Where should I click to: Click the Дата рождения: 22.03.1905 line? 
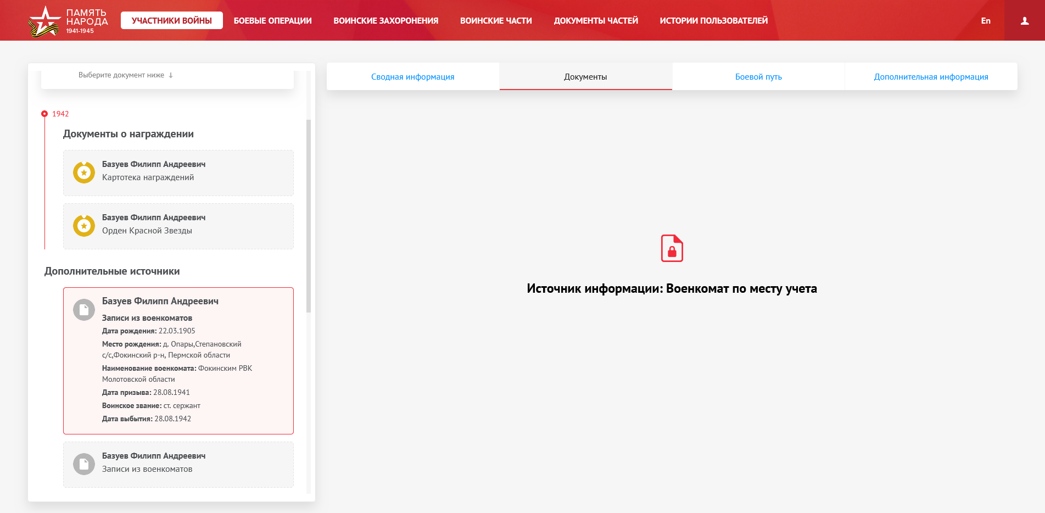149,331
